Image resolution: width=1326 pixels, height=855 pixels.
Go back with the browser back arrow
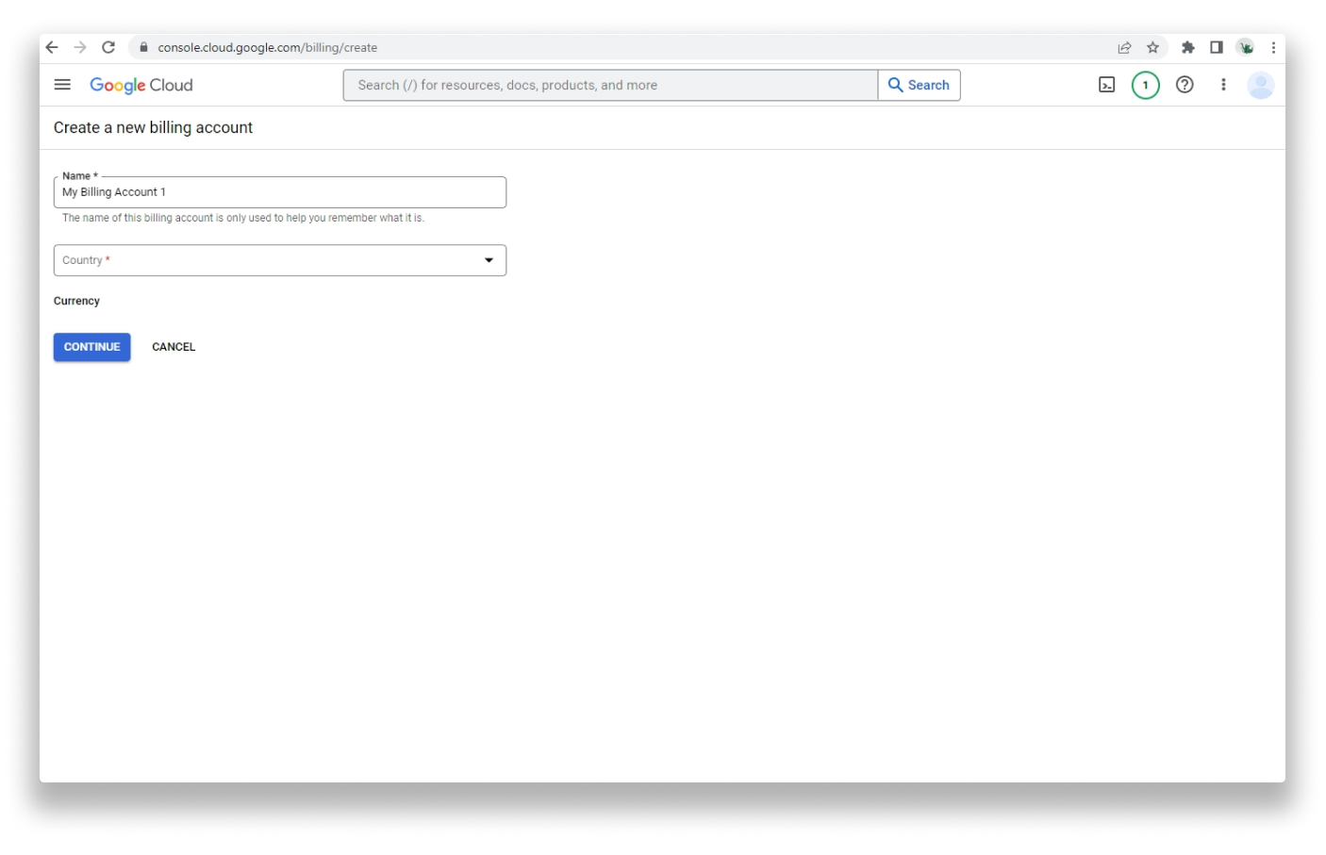click(52, 47)
